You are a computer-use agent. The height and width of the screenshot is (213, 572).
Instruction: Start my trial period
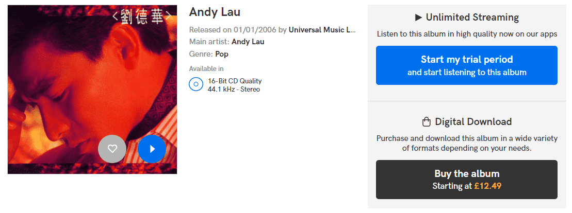[467, 65]
